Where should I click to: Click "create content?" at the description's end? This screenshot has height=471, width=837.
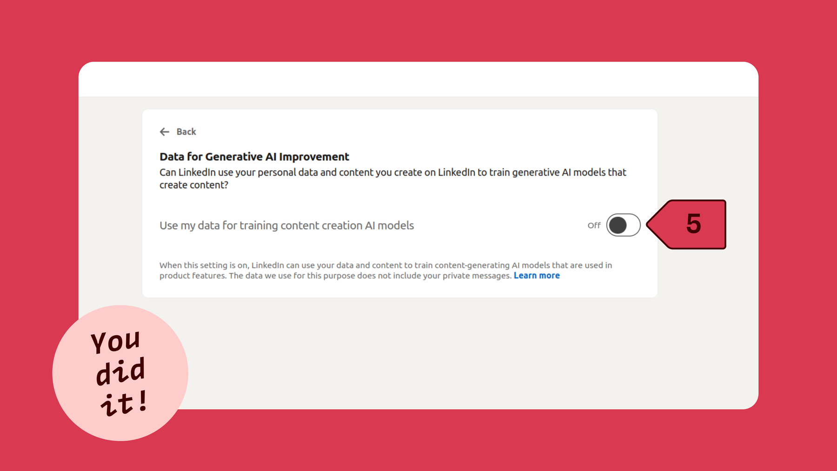[194, 185]
